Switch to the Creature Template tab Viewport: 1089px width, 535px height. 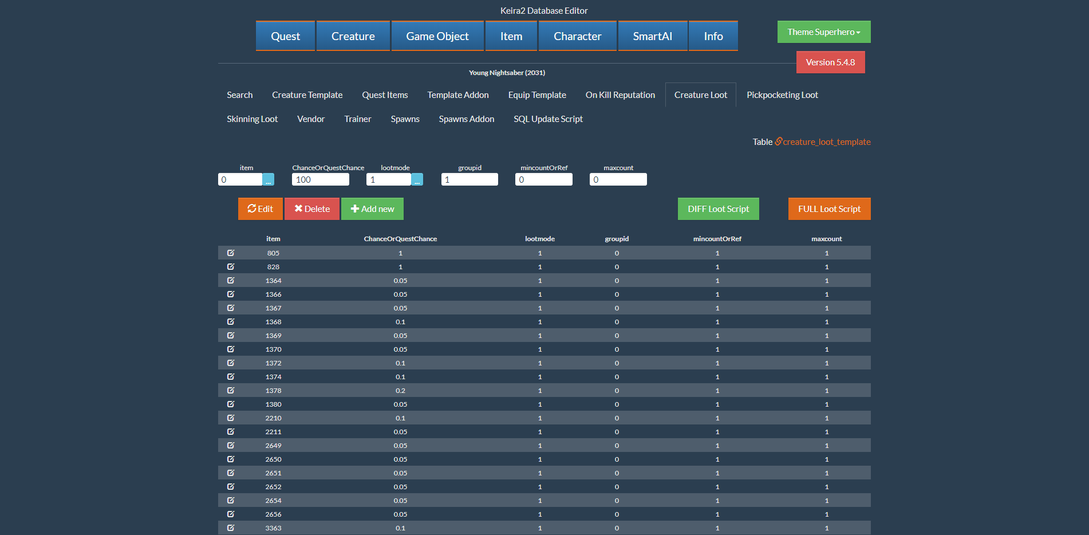307,95
